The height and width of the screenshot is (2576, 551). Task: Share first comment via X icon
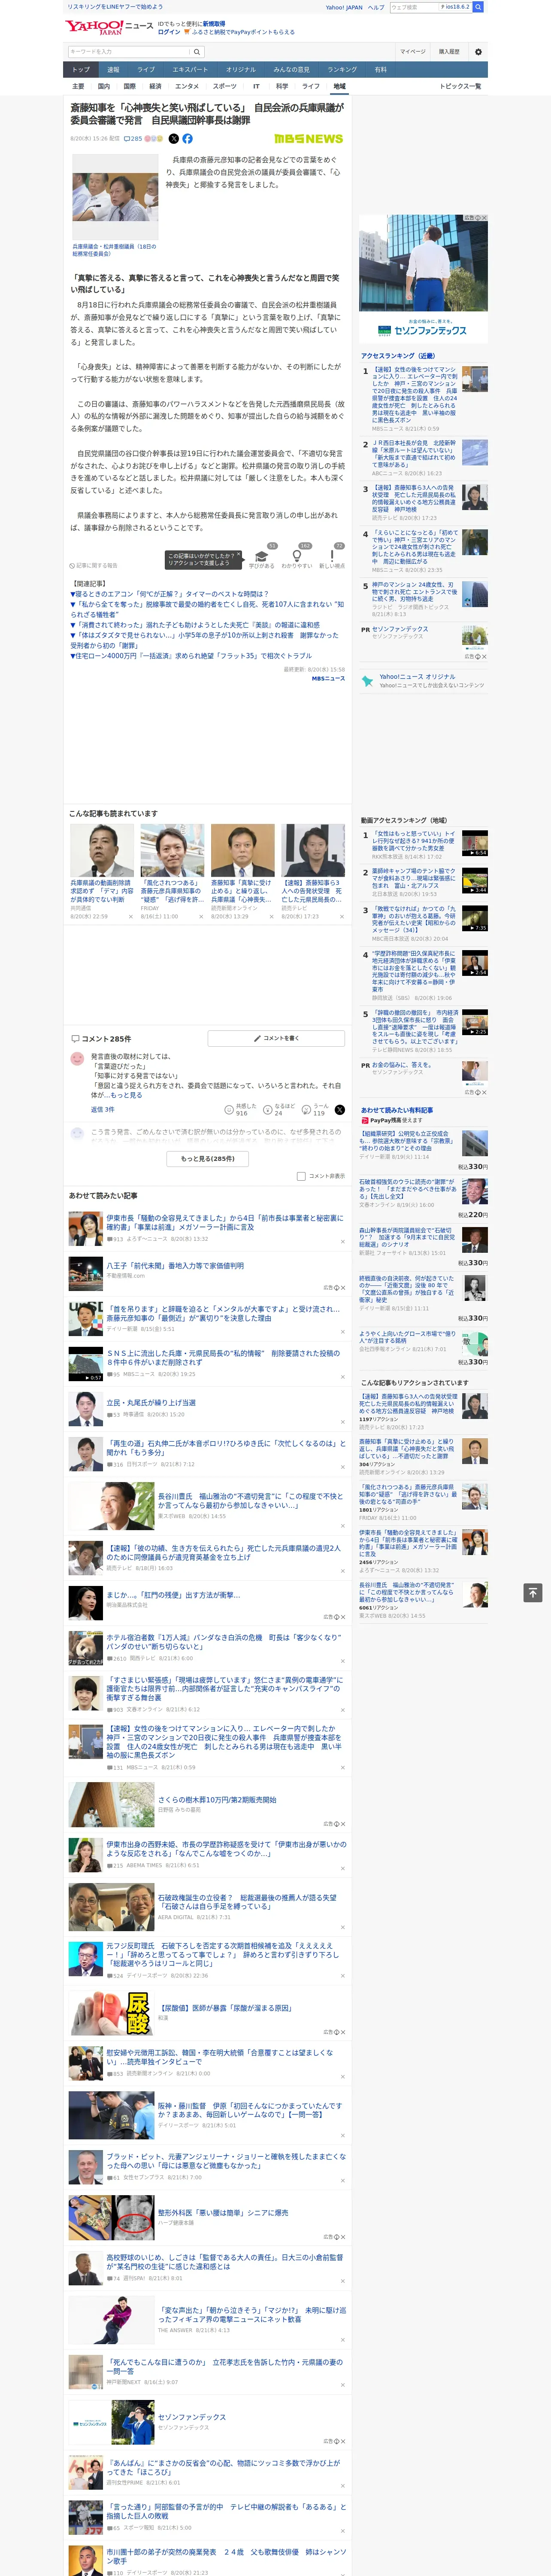339,1110
